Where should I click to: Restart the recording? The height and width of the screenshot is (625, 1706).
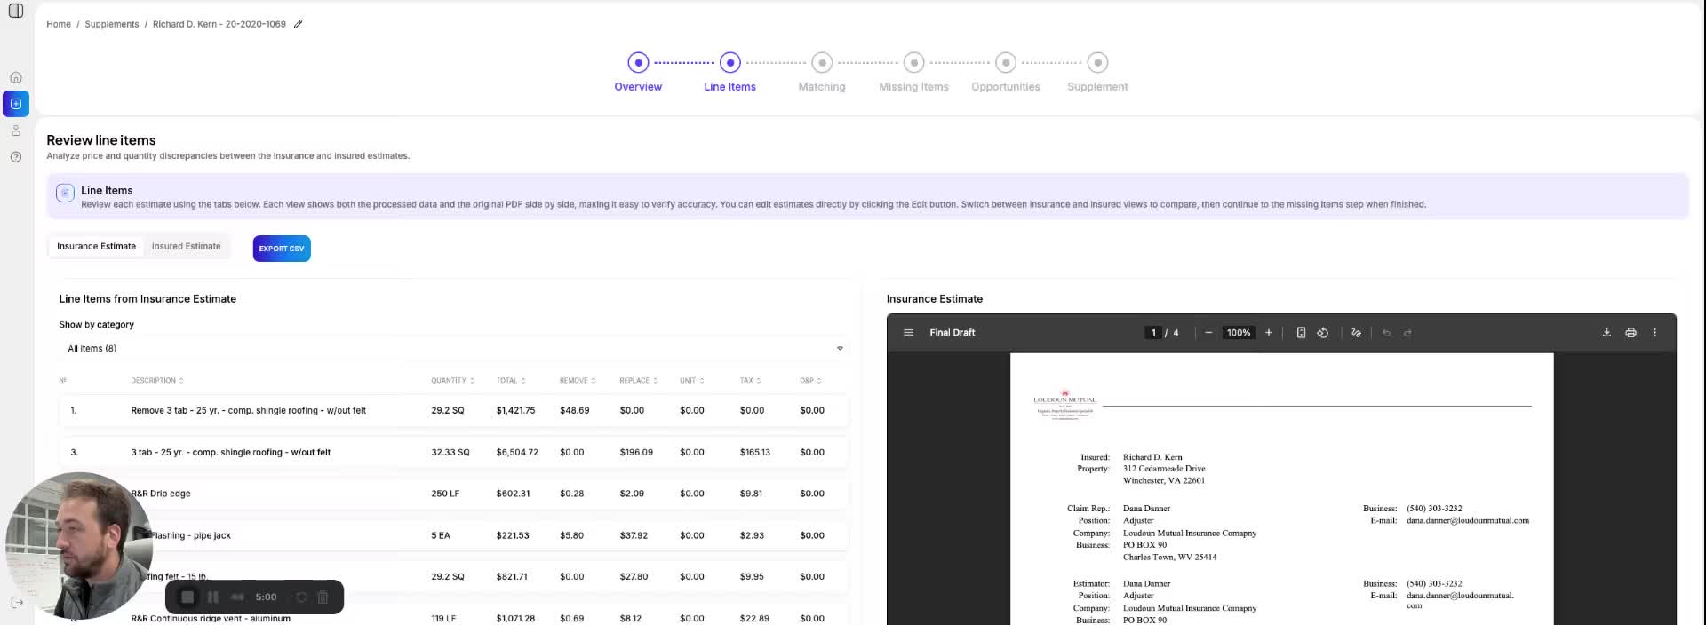301,597
